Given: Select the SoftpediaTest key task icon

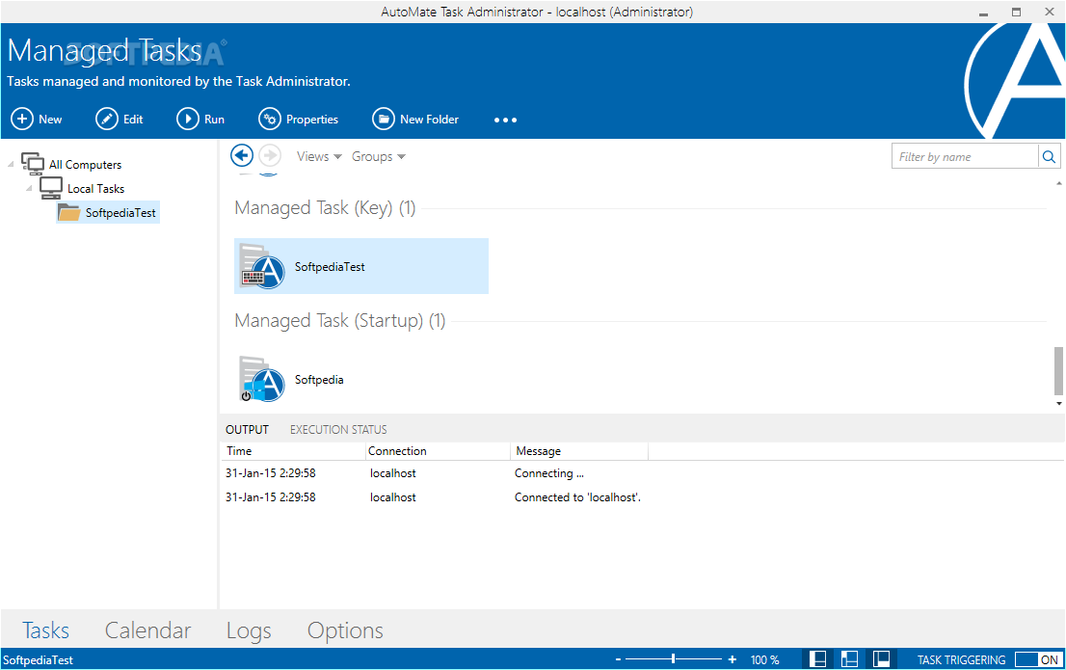Looking at the screenshot, I should coord(262,267).
